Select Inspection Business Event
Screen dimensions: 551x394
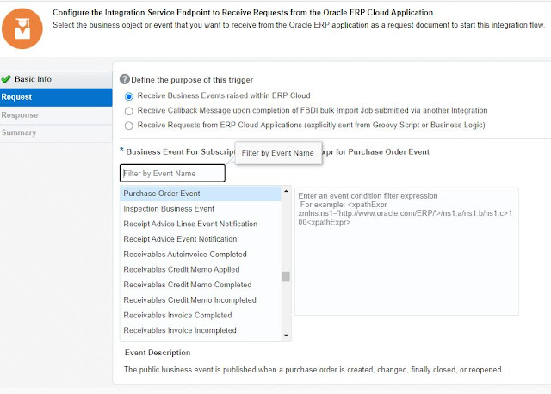[x=201, y=209]
